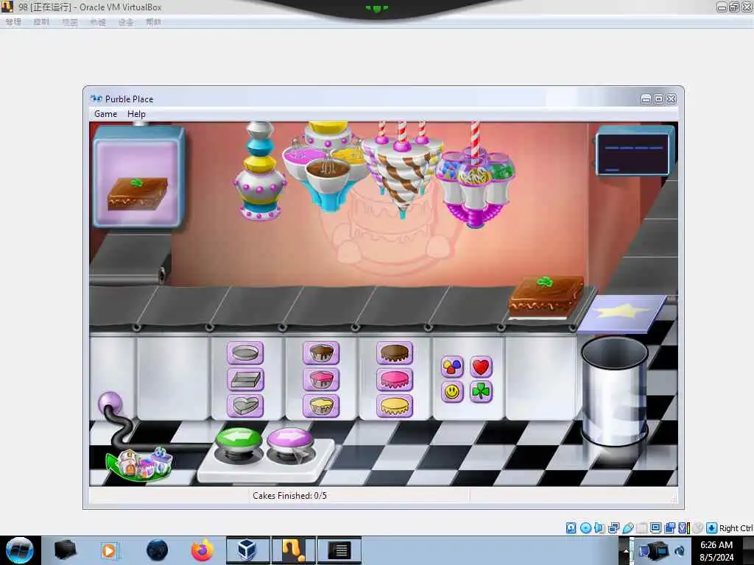Minimize the Purble Place window
The height and width of the screenshot is (565, 754).
pos(646,99)
